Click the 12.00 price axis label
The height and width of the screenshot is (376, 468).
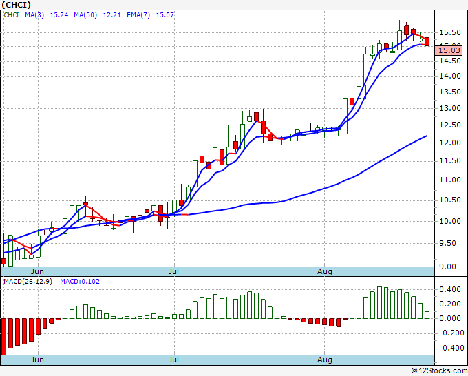pos(450,143)
